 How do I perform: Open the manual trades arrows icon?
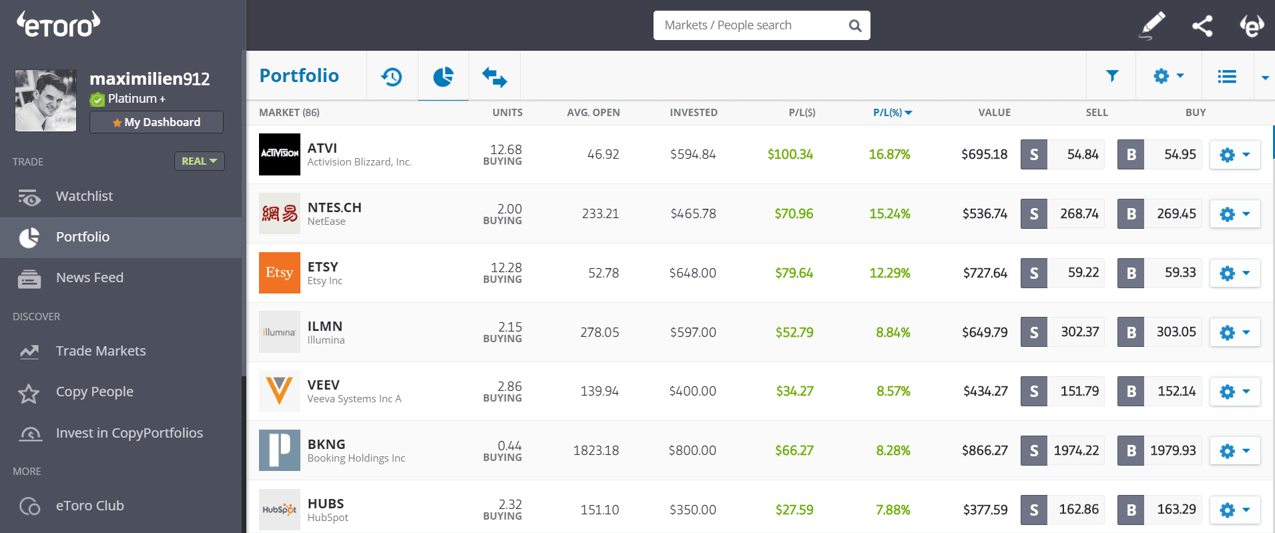point(495,77)
